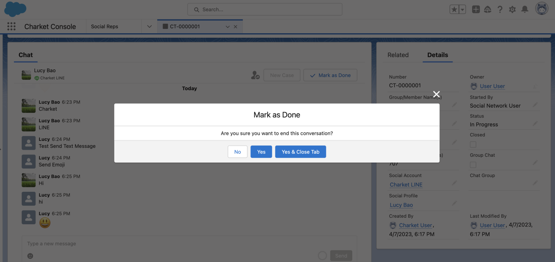Open the User User last-modified link
The height and width of the screenshot is (262, 555).
(x=492, y=225)
